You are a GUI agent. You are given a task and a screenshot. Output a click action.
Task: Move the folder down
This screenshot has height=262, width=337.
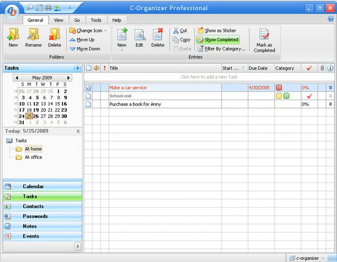pos(85,49)
